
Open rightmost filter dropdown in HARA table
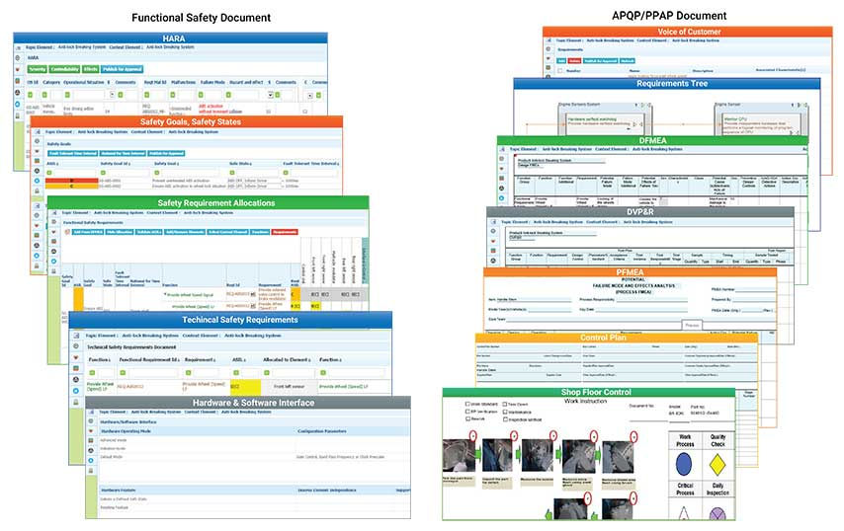(x=310, y=96)
